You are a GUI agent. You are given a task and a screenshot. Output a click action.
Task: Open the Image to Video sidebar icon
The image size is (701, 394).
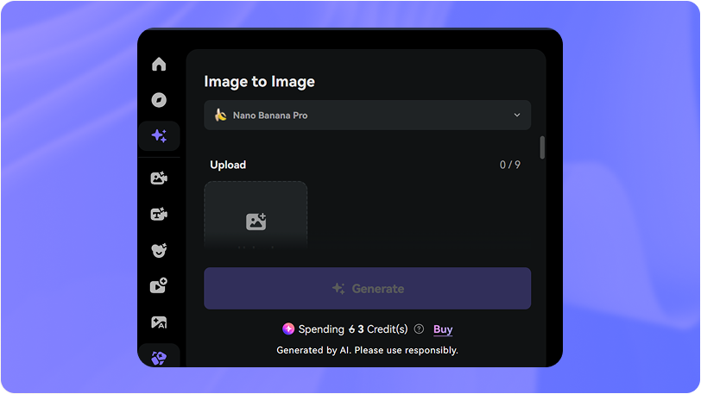pos(159,178)
